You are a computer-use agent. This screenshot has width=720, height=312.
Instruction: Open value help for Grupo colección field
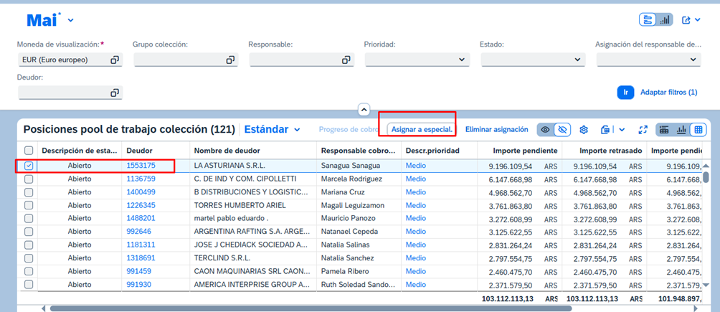point(230,60)
